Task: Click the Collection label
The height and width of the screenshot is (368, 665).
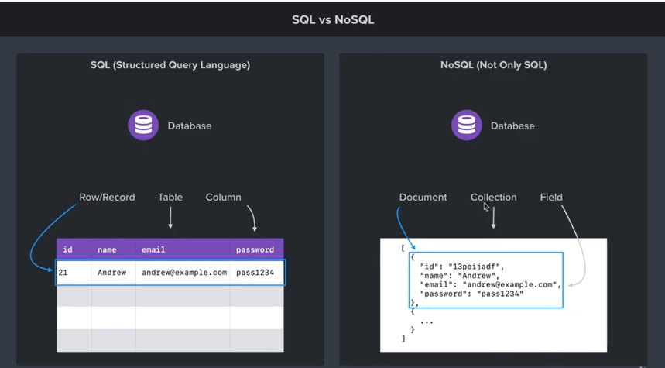Action: 493,198
